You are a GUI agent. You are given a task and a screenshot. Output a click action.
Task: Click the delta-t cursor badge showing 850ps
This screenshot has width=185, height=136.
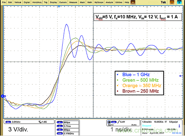pos(60,130)
